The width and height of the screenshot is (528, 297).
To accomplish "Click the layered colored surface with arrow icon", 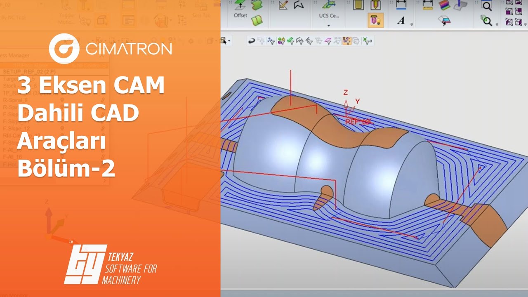I will 444,20.
